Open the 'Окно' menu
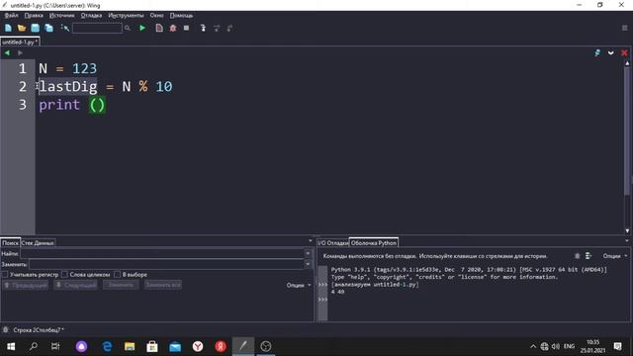 pos(156,16)
